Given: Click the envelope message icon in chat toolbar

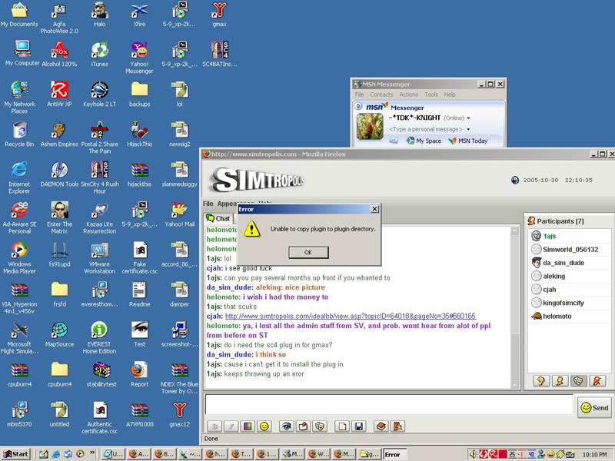Looking at the screenshot, I should pyautogui.click(x=303, y=426).
